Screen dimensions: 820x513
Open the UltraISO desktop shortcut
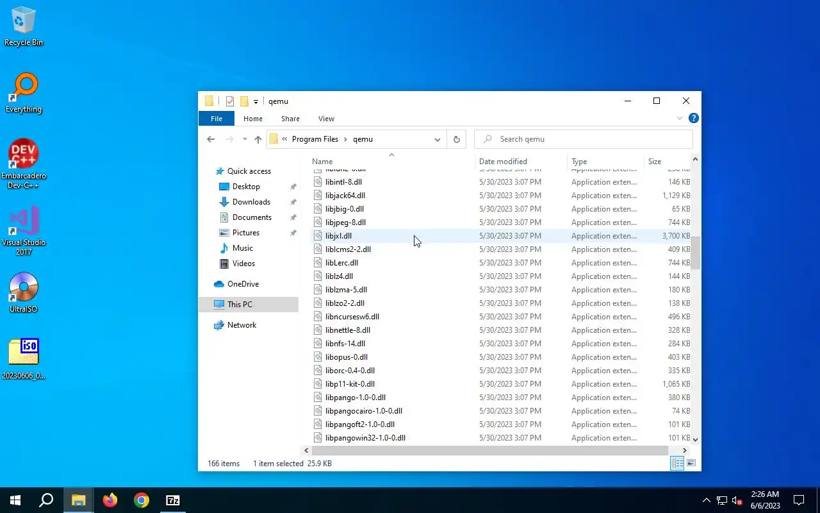(x=24, y=292)
